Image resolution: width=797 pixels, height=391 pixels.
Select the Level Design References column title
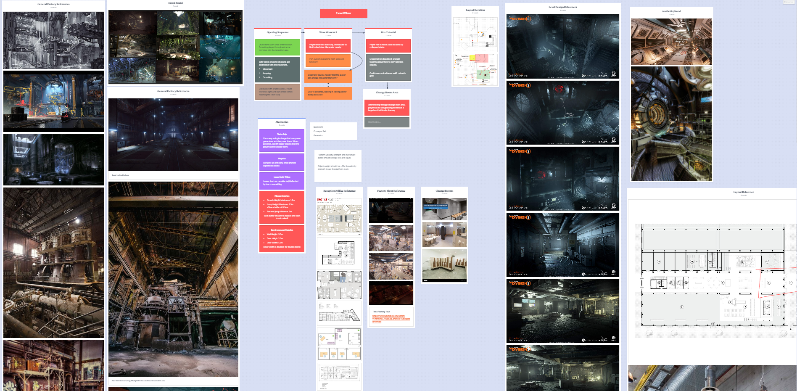click(562, 7)
